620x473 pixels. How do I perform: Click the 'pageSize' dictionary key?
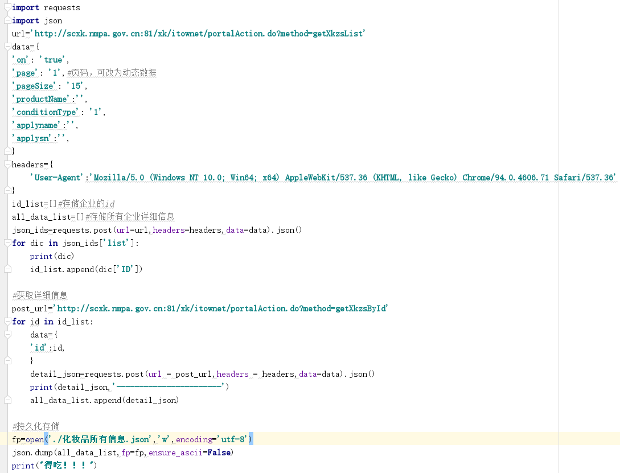(x=35, y=86)
